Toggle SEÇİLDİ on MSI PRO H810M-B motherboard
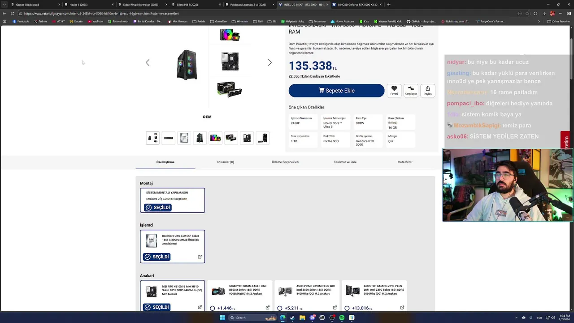 click(157, 307)
